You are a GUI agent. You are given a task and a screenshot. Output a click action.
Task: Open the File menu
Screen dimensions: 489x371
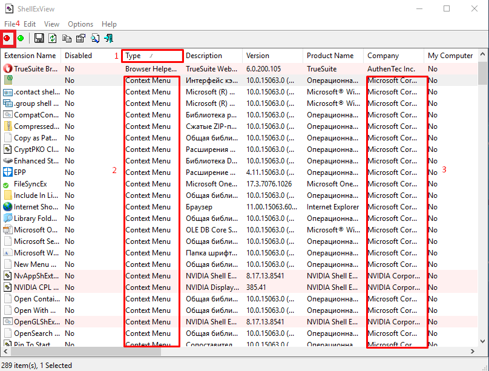pos(10,24)
